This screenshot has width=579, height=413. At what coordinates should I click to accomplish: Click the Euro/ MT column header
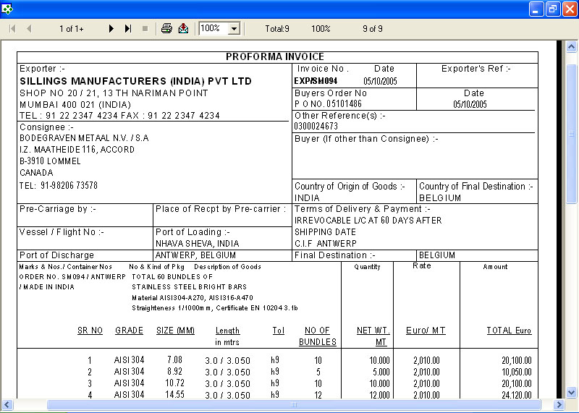426,331
